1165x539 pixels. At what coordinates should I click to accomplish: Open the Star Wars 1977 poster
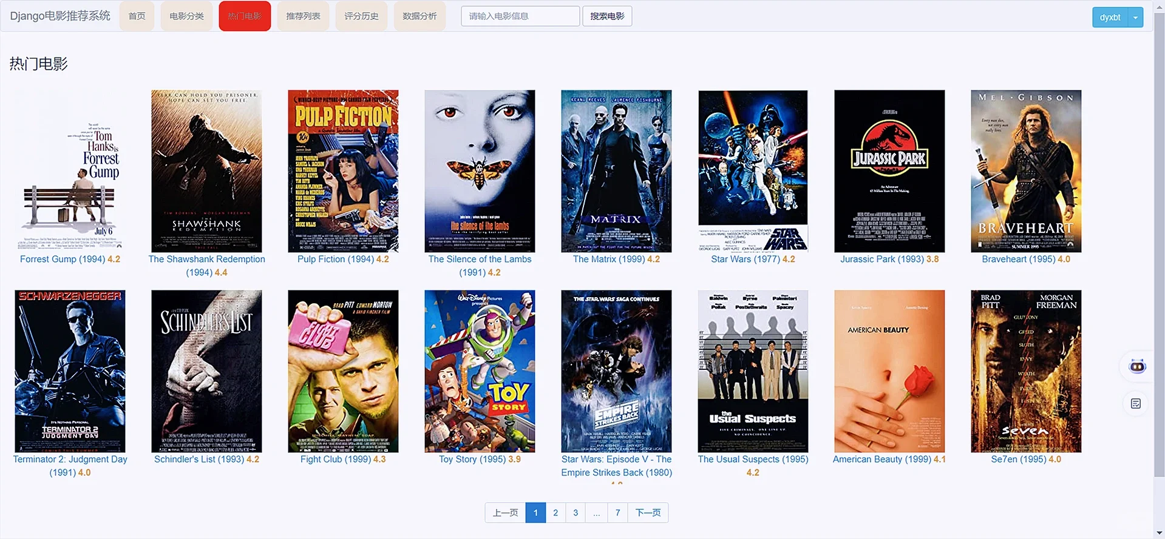pyautogui.click(x=753, y=171)
